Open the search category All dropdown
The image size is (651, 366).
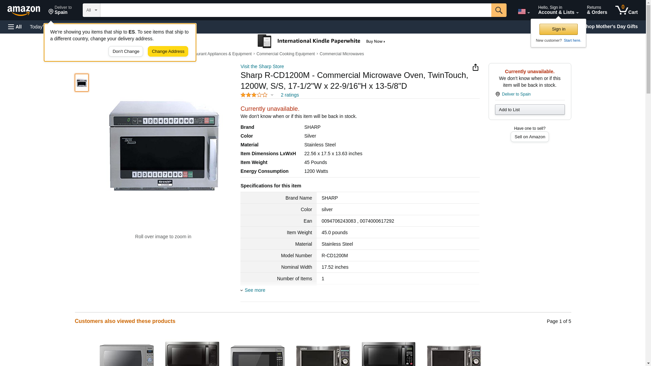point(91,10)
